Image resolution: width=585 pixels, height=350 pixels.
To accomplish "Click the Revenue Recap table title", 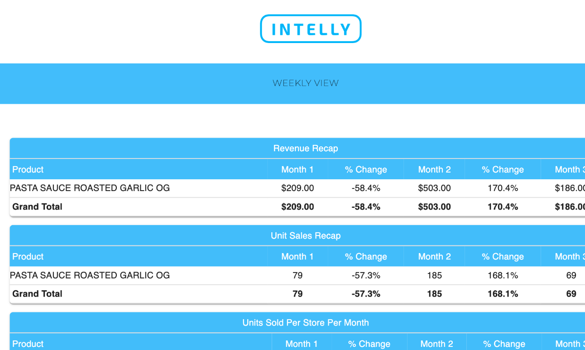I will click(x=306, y=149).
